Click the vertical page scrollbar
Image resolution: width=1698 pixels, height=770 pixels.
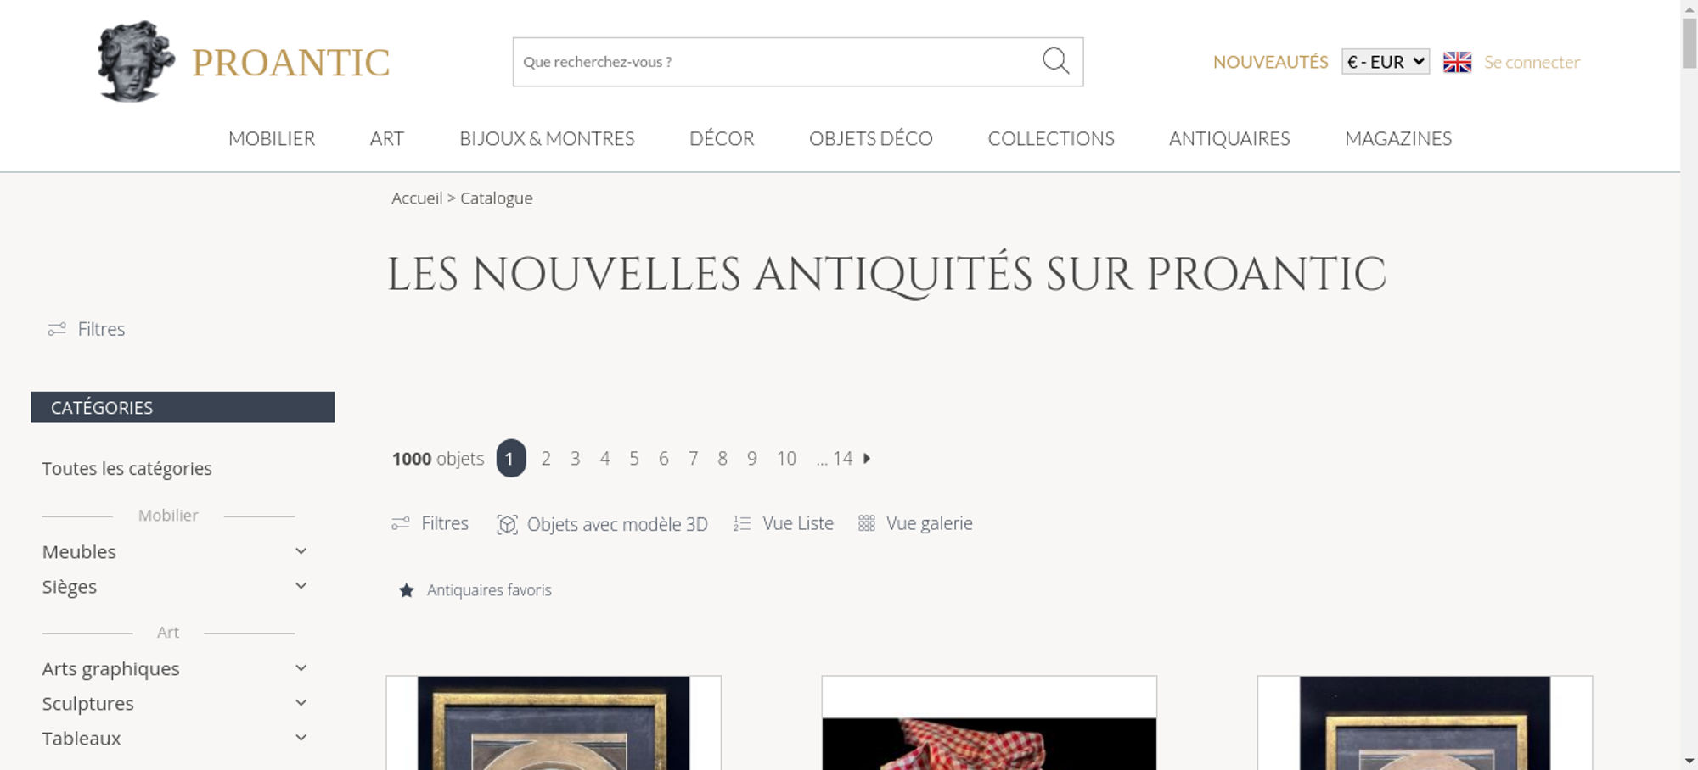click(1690, 385)
